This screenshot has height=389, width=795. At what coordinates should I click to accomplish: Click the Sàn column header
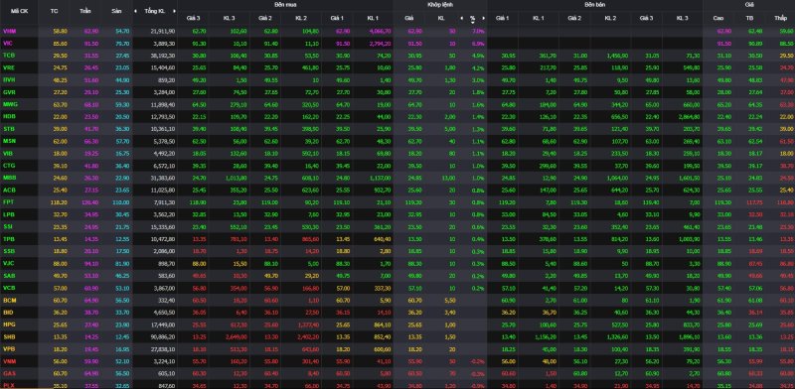[116, 11]
